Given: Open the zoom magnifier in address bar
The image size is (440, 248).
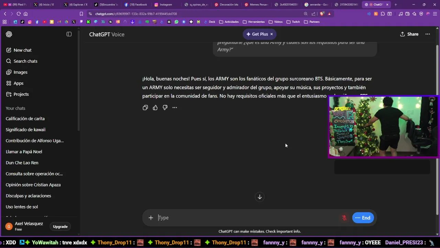Looking at the screenshot, I should (x=306, y=14).
